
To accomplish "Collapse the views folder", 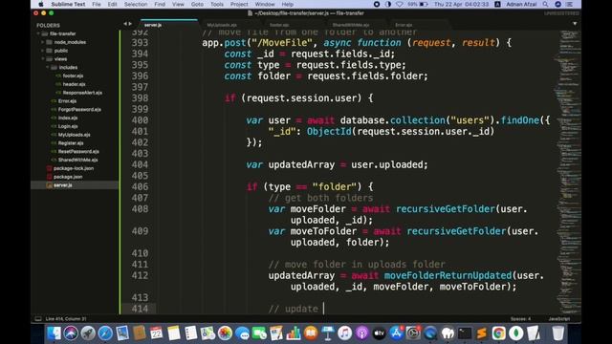I will [43, 59].
